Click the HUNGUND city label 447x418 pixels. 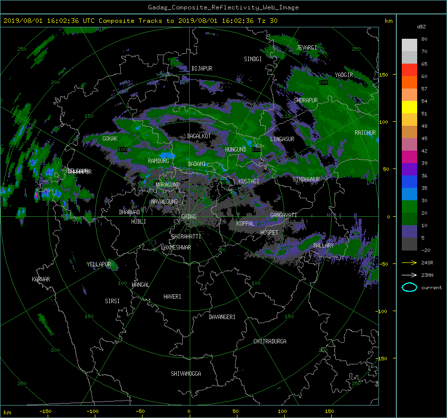(235, 150)
